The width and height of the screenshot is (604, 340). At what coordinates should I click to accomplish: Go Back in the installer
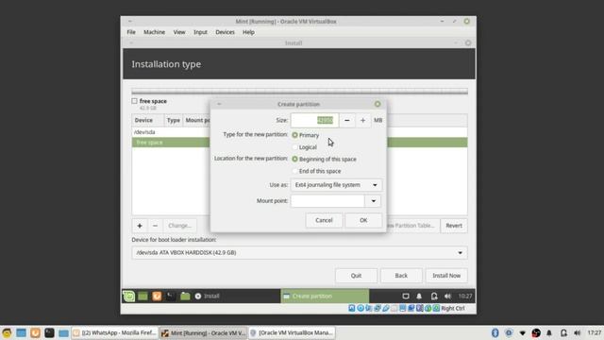point(401,276)
